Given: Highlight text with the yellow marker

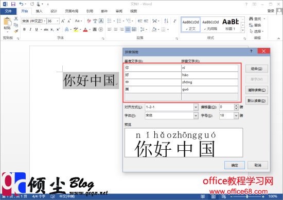Looking at the screenshot, I should pyautogui.click(x=76, y=30).
